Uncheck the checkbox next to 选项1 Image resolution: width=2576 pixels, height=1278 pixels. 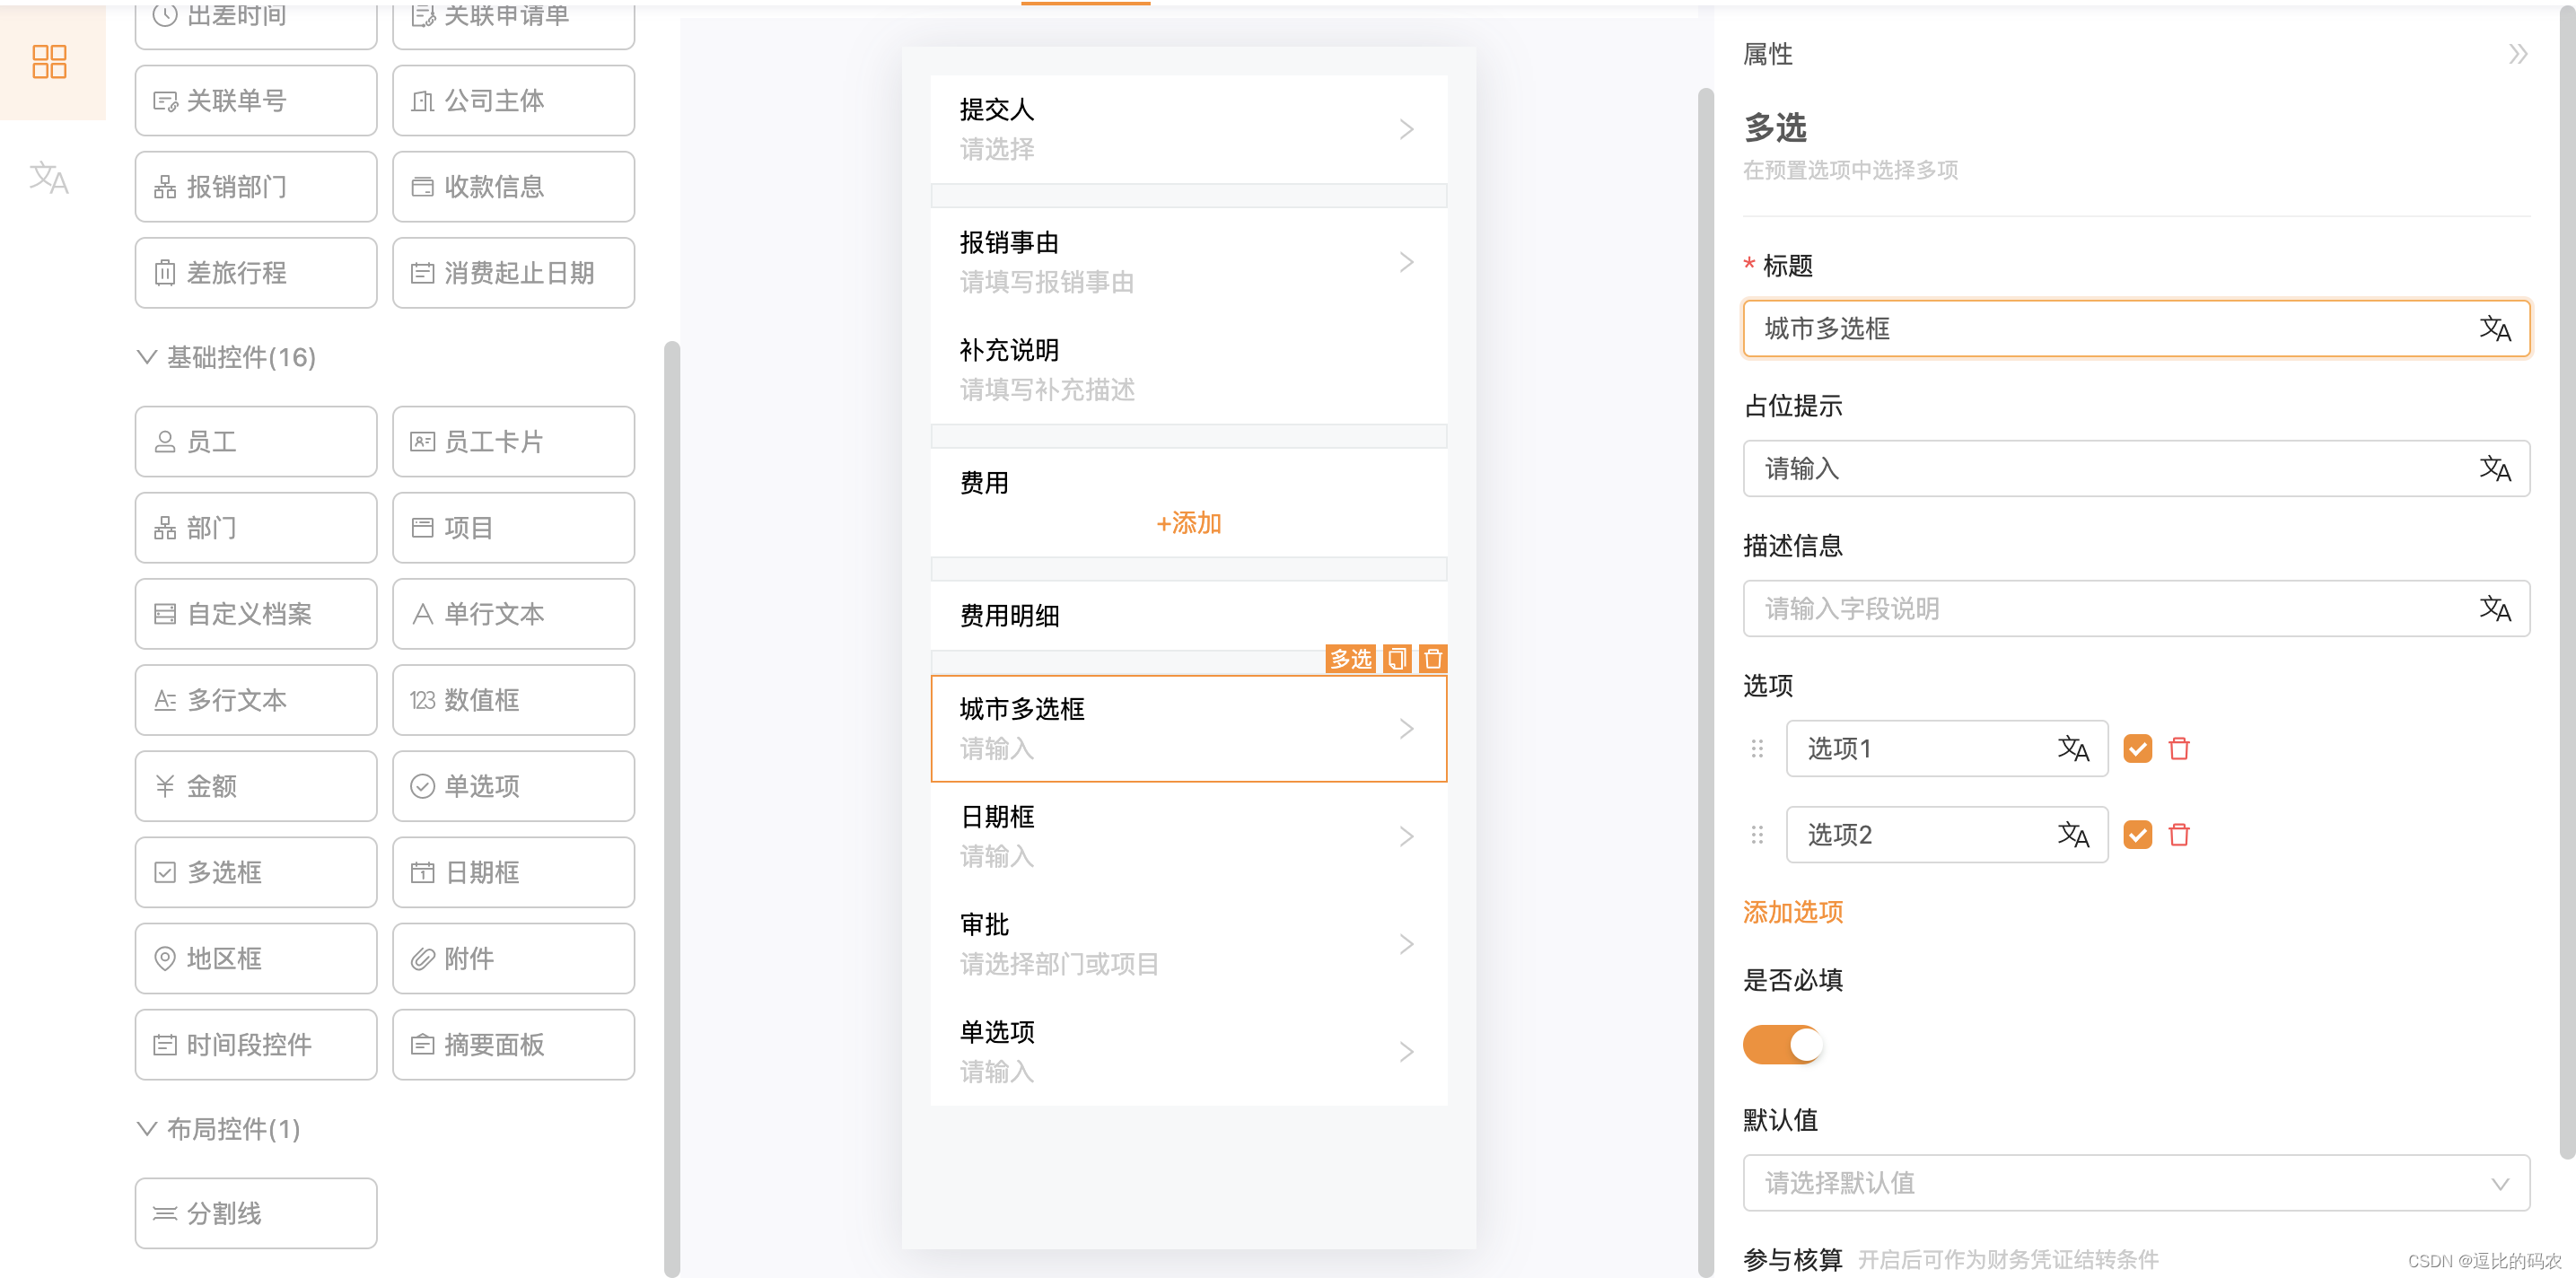[x=2137, y=748]
